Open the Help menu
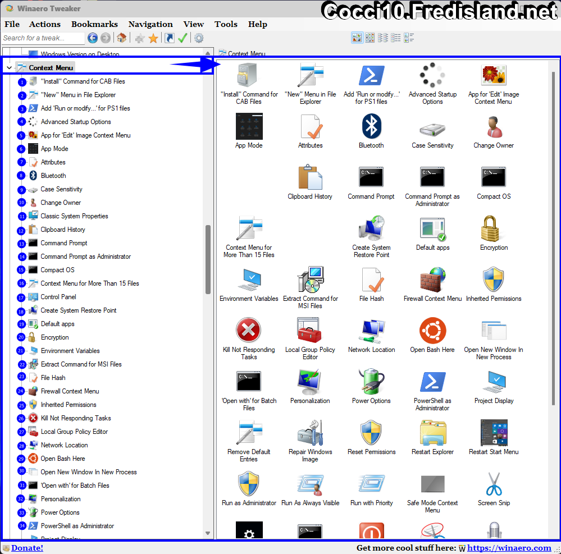 tap(258, 24)
